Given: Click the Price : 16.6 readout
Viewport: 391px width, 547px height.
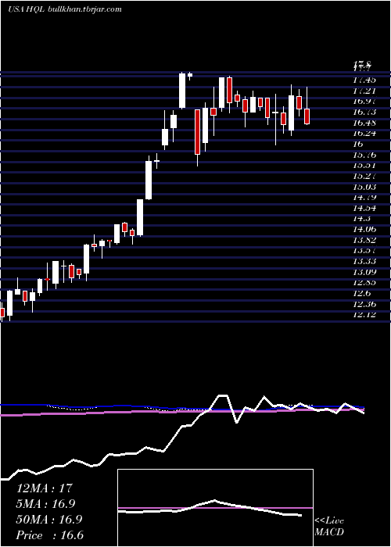Looking at the screenshot, I should click(x=50, y=535).
